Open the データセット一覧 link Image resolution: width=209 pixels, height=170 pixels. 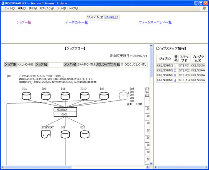click(76, 22)
